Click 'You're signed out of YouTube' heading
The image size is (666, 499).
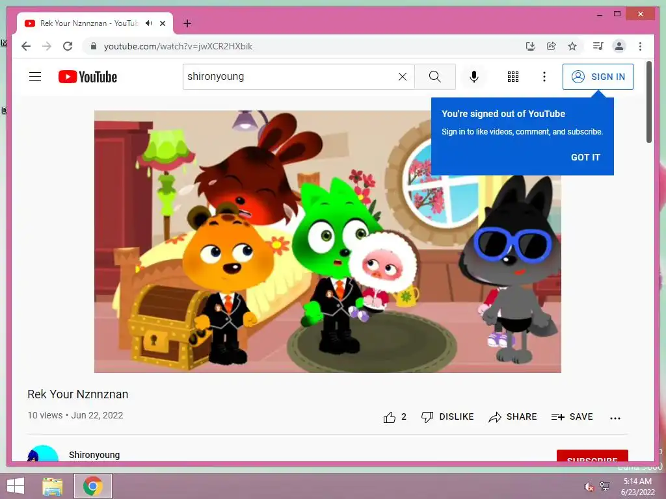(503, 114)
